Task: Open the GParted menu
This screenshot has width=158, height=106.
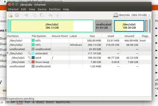Action: (x=13, y=9)
